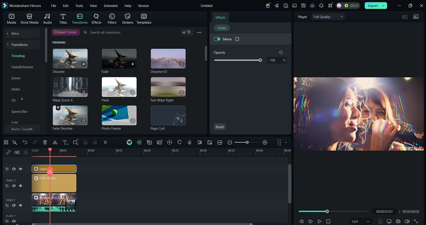Select the crop tool in timeline toolbar
426x225 pixels.
tap(75, 142)
